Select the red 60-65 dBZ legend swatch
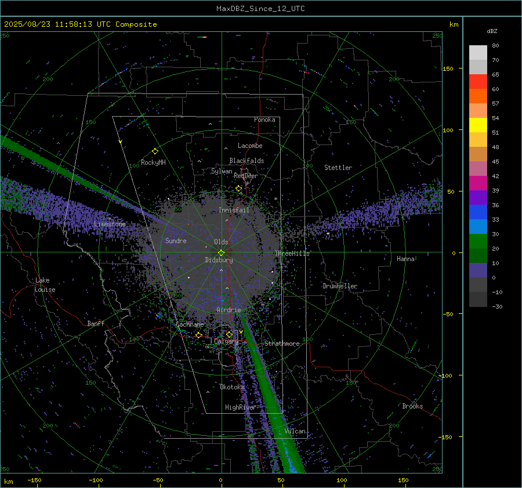 coord(478,82)
